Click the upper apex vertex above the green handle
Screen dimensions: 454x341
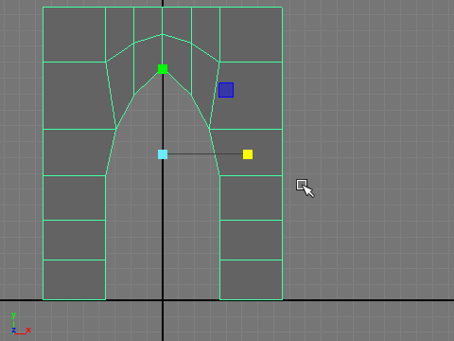coord(163,34)
